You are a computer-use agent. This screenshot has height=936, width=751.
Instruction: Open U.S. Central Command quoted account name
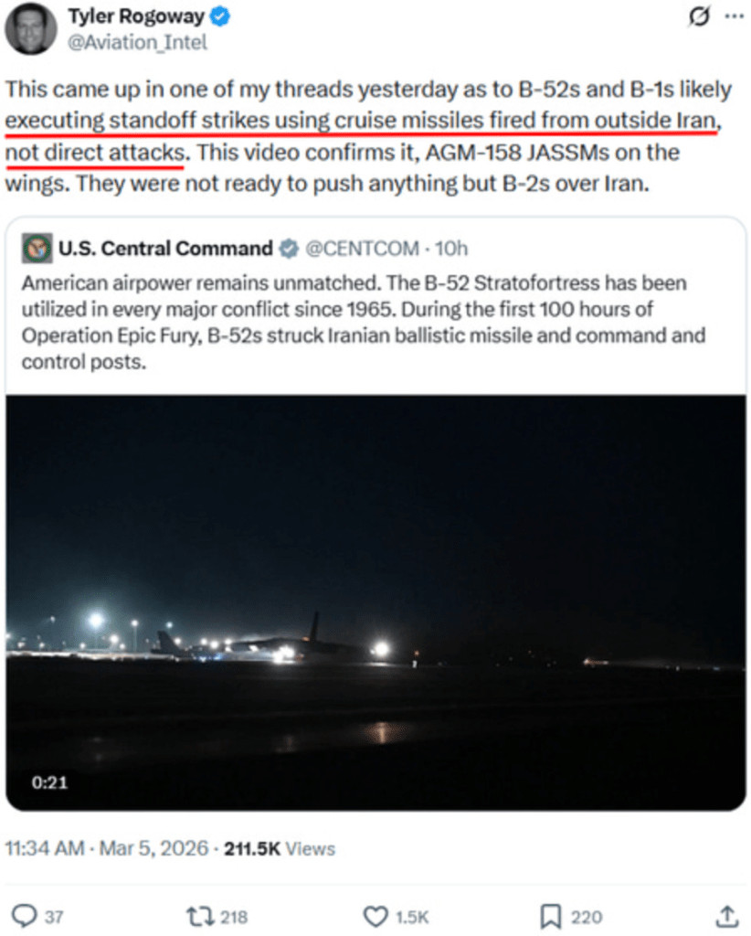165,248
